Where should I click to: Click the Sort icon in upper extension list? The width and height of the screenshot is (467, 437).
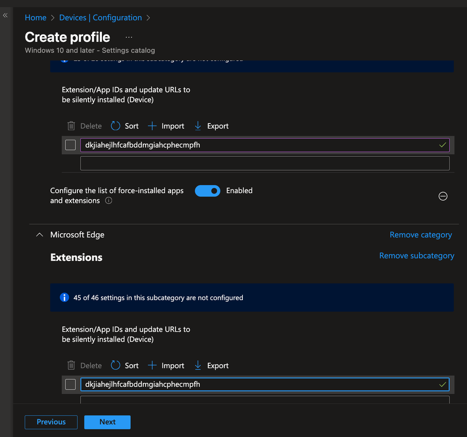[x=115, y=126]
